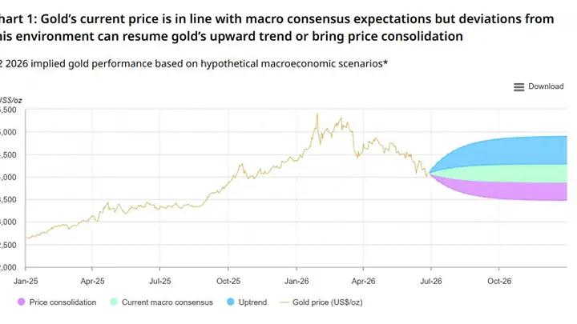Image resolution: width=577 pixels, height=324 pixels.
Task: Toggle the Gold price (US$/oz) legend series
Action: point(321,302)
